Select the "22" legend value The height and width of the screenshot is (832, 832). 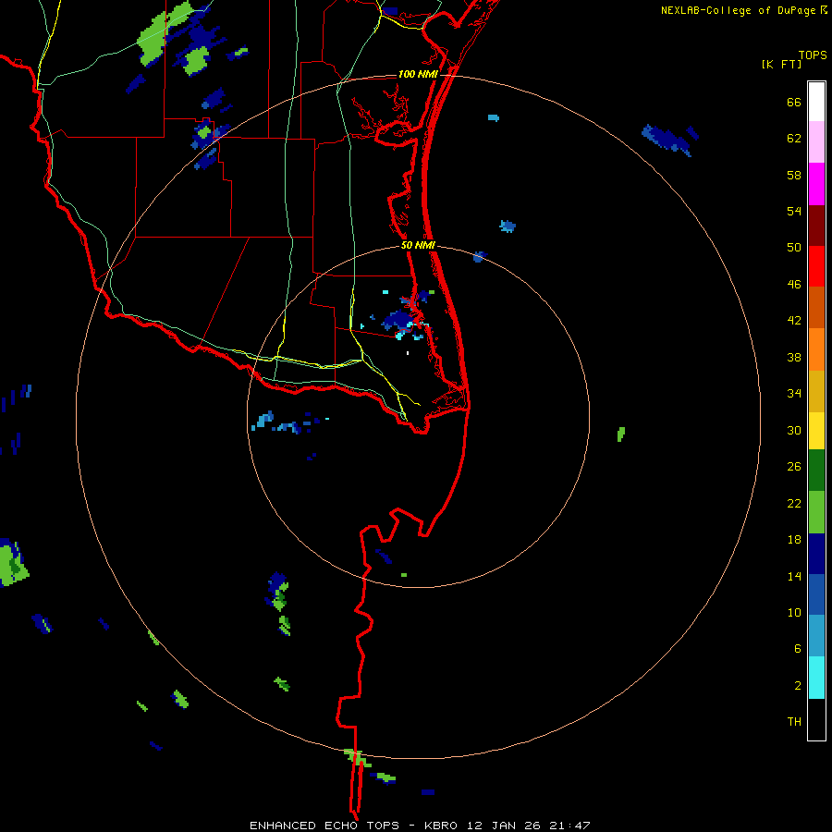(x=794, y=503)
